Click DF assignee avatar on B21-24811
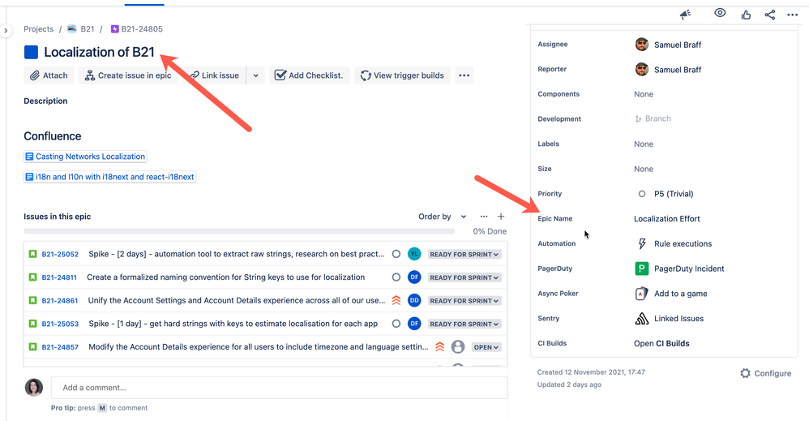 click(x=414, y=277)
